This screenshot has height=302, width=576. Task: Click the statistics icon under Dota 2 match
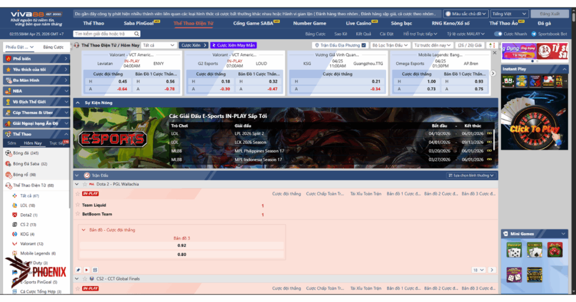click(x=95, y=270)
